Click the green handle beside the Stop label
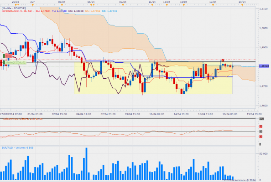This screenshot has height=182, width=271. tap(4, 56)
